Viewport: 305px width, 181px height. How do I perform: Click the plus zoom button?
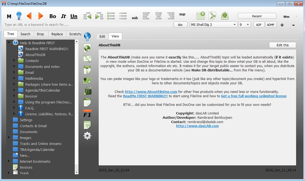[x=282, y=25]
